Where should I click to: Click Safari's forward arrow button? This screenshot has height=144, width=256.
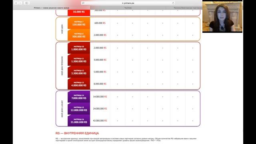20,3
